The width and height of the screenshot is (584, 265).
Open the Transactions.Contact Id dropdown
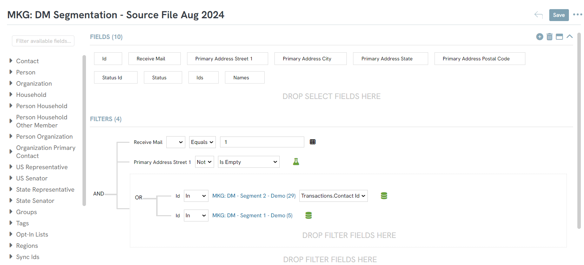tap(333, 196)
